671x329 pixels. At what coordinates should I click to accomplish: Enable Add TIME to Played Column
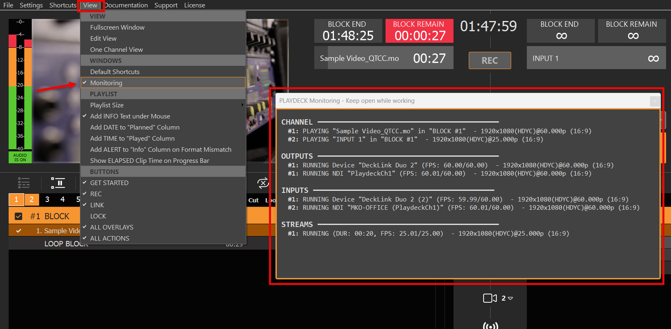pyautogui.click(x=163, y=138)
